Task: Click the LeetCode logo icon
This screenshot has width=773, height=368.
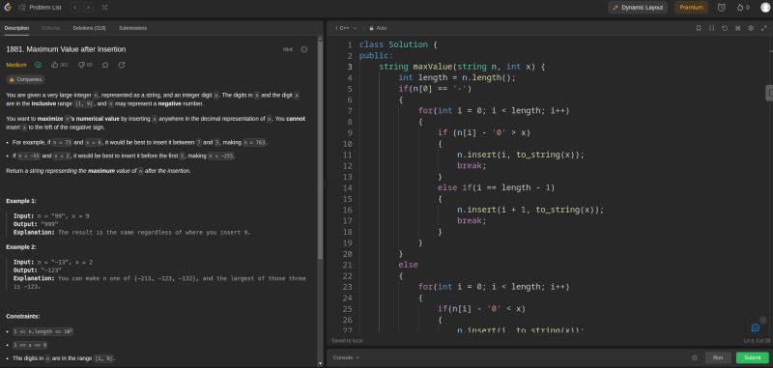Action: coord(8,8)
